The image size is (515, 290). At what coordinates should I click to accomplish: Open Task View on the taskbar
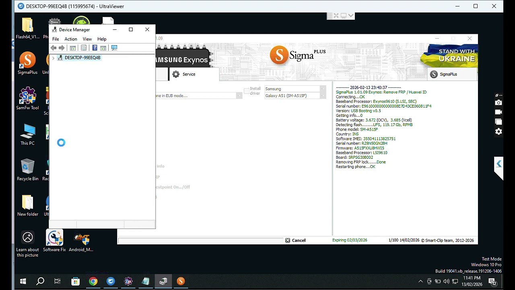[x=58, y=281]
